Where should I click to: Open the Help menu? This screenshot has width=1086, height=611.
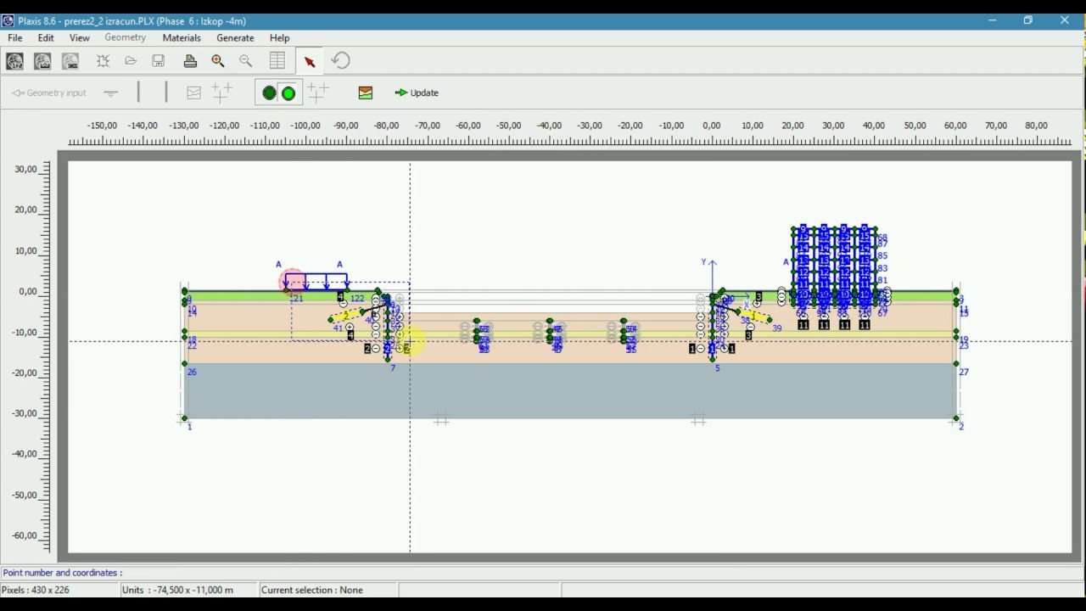tap(279, 37)
